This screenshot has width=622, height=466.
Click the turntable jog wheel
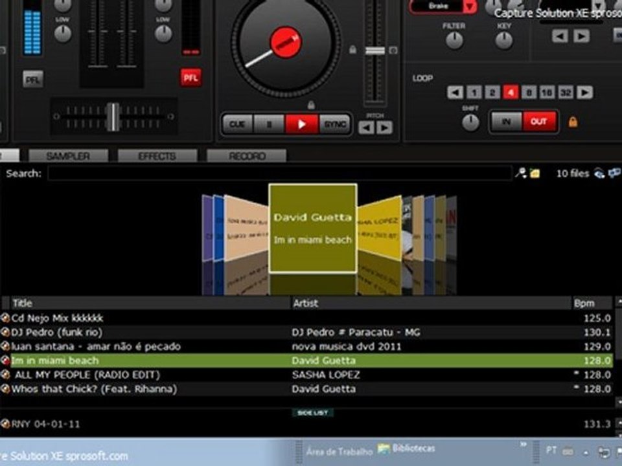point(286,41)
